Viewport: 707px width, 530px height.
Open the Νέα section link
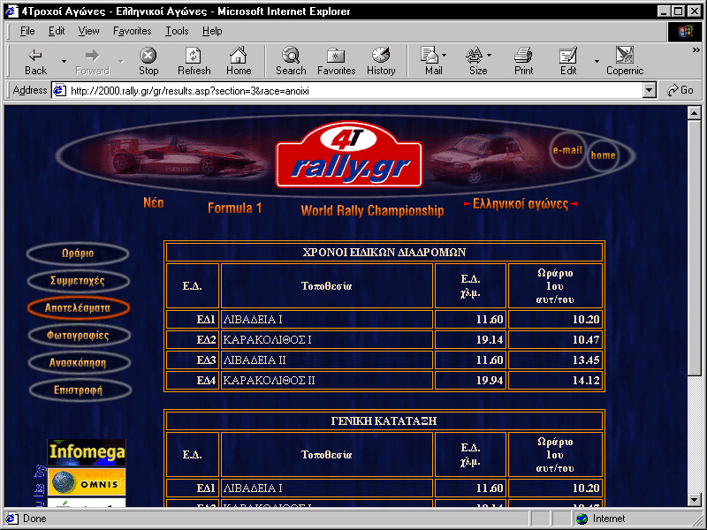153,203
